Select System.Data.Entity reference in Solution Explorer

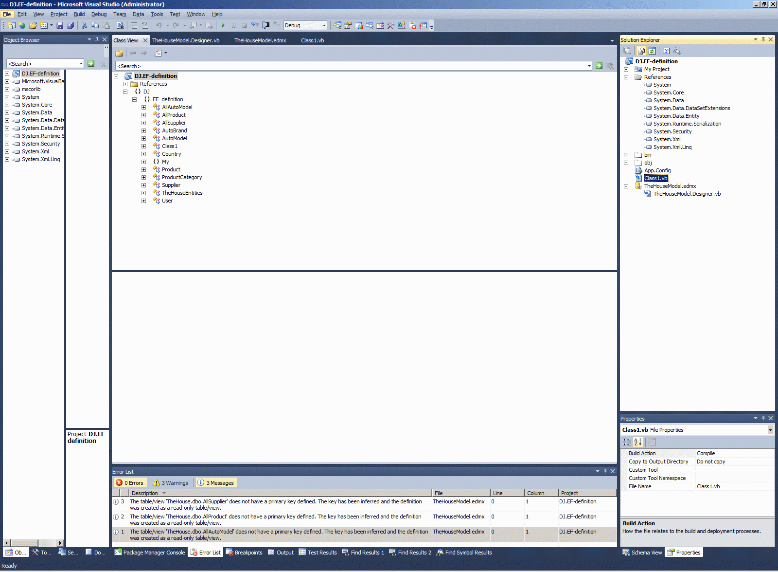(676, 116)
